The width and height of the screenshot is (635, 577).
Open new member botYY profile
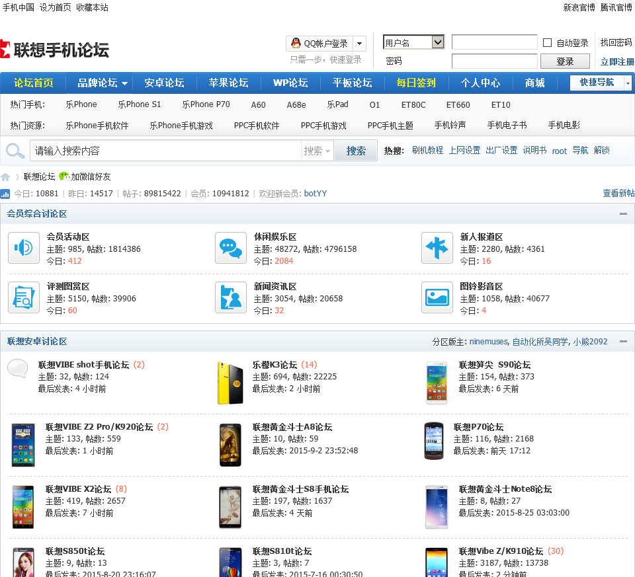pyautogui.click(x=315, y=194)
